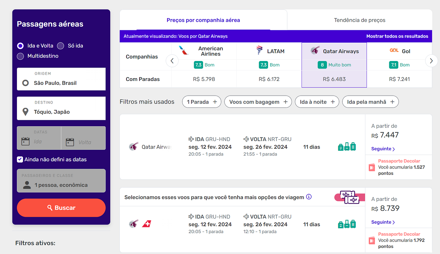Click the origin circle icon
Image resolution: width=440 pixels, height=254 pixels.
26,83
